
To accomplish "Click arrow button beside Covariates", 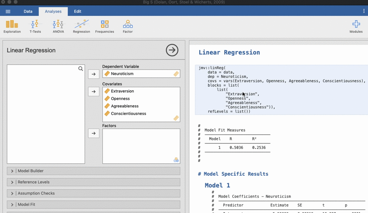I will point(94,91).
